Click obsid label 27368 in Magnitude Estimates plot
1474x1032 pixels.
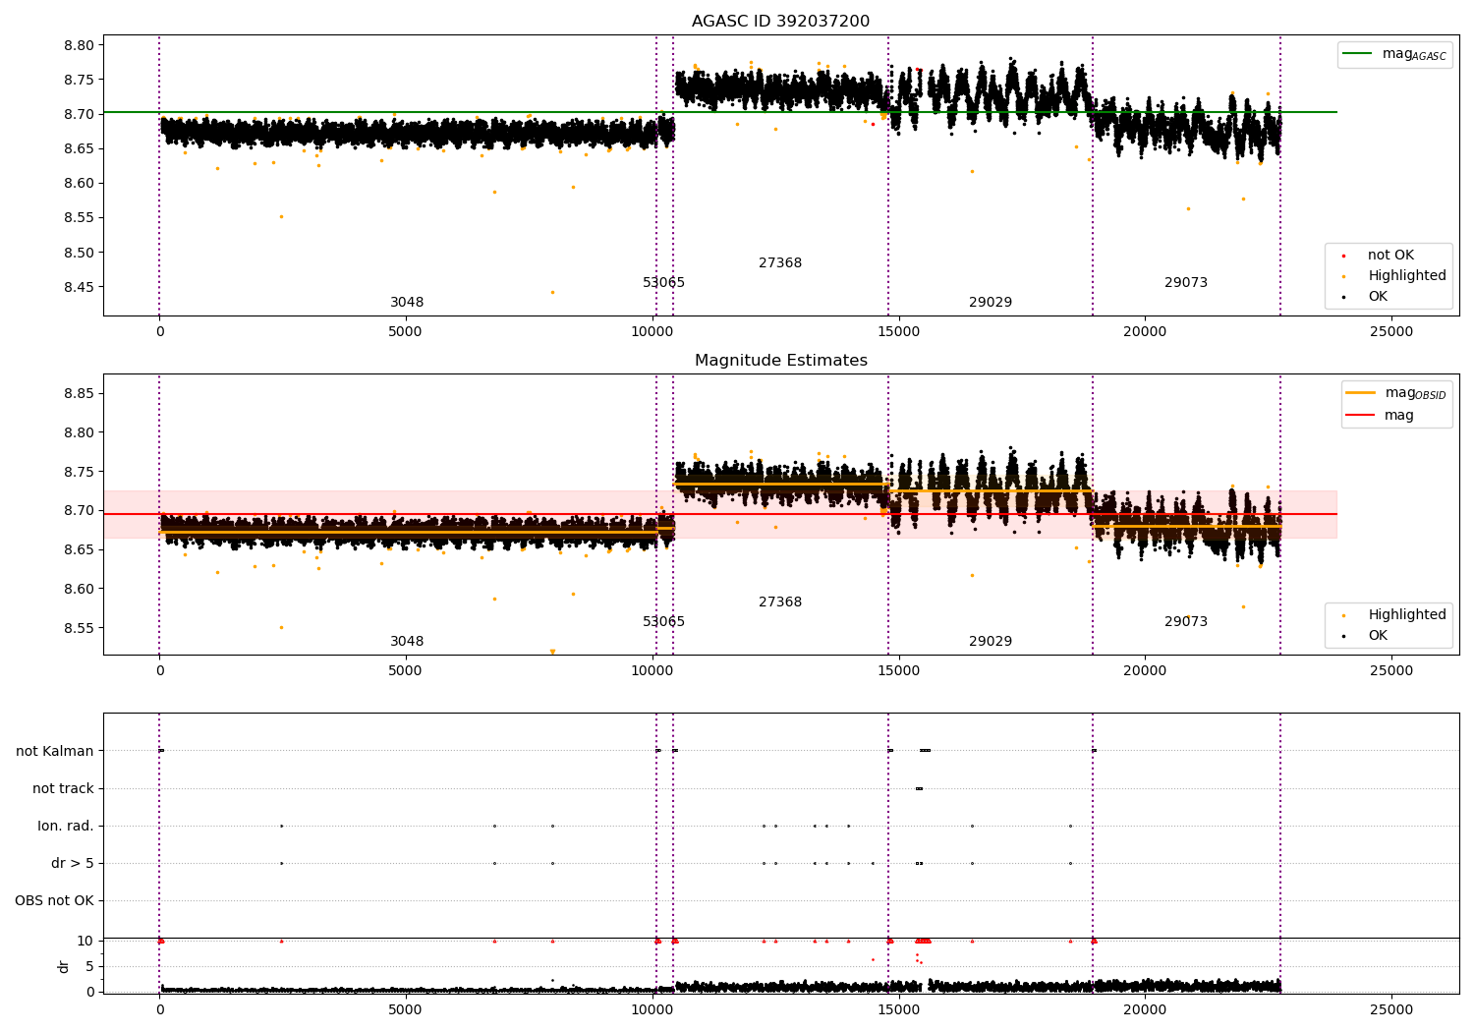pos(780,602)
